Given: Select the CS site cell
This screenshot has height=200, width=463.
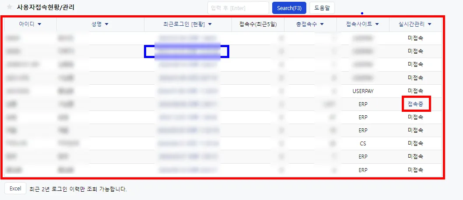Looking at the screenshot, I should coord(363,143).
